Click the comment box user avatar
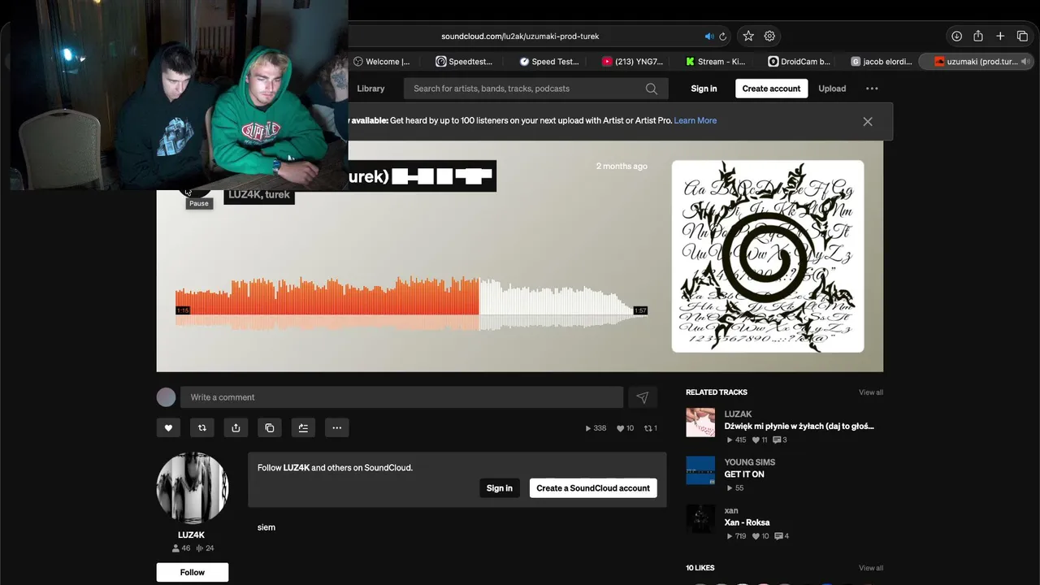 pos(167,397)
